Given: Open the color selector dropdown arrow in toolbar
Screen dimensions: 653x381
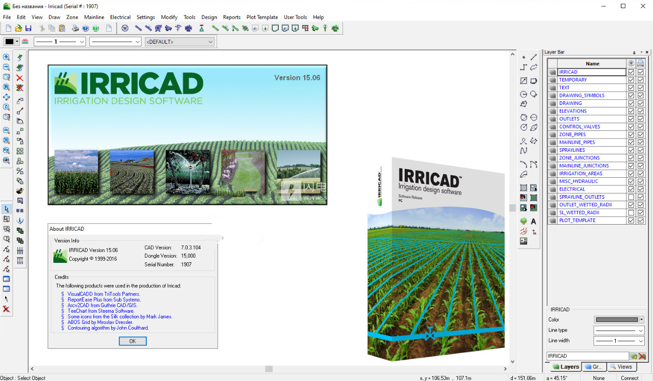Looking at the screenshot, I should click(17, 42).
